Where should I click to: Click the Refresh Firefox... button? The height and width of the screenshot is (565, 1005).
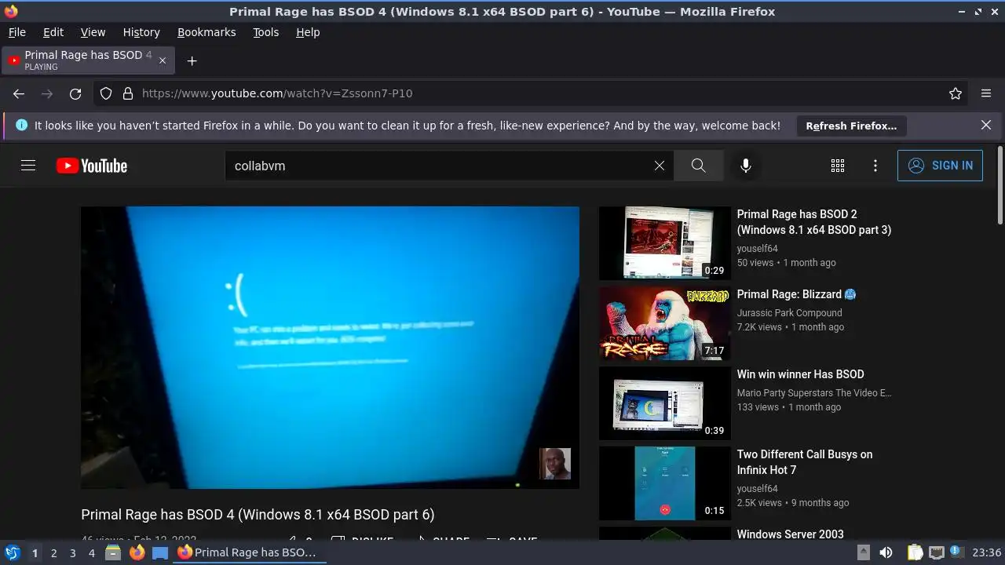point(851,126)
